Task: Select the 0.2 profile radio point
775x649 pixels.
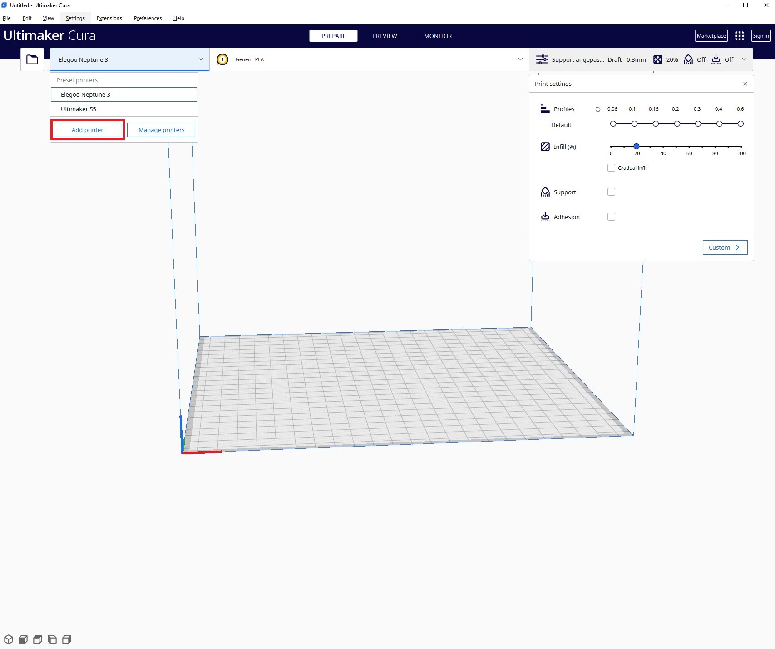Action: 677,124
